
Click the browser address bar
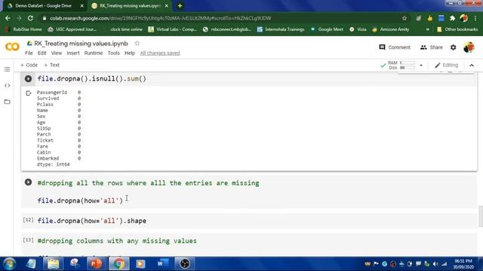coord(222,18)
